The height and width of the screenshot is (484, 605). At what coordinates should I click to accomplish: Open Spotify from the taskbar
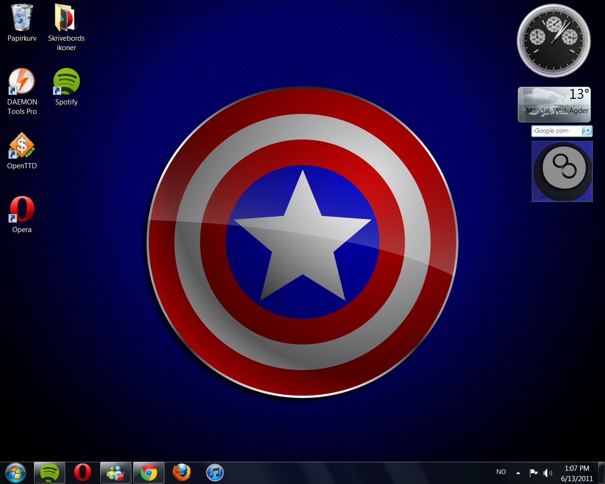coord(50,473)
